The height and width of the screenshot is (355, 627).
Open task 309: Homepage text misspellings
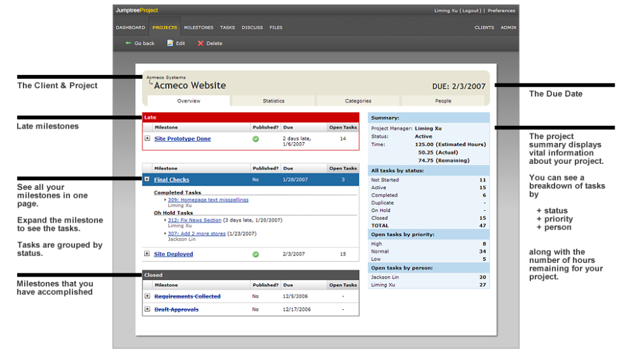point(208,200)
